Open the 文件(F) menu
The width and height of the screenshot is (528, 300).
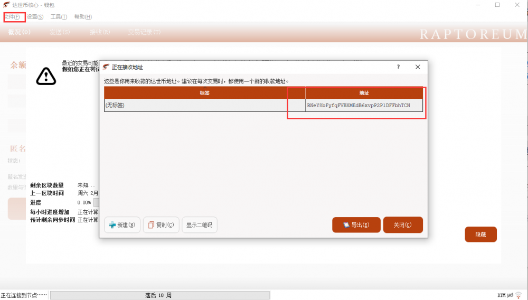(12, 17)
